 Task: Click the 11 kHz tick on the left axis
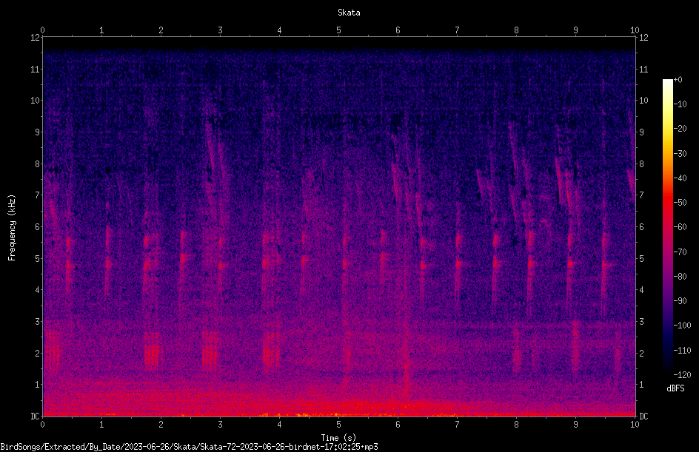[x=36, y=69]
